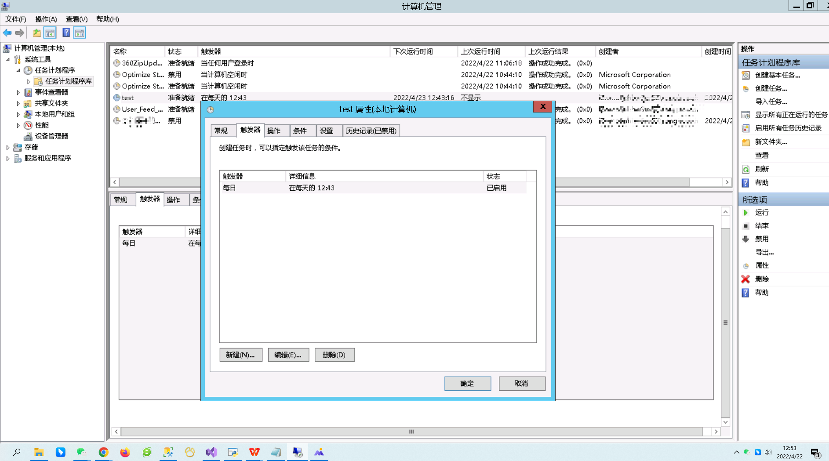Expand the 存储 tree node
The width and height of the screenshot is (829, 461).
click(x=8, y=147)
